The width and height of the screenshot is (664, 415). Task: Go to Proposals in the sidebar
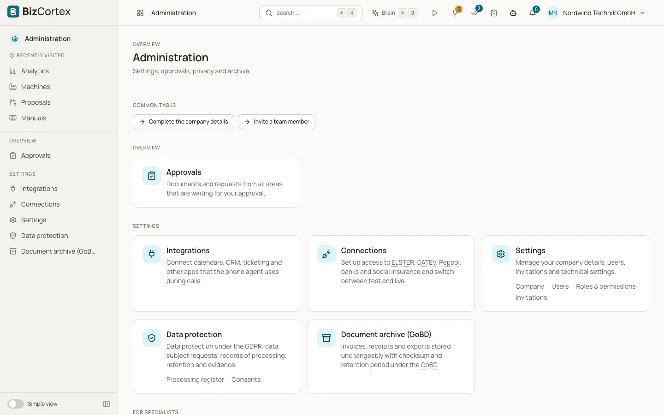[59, 102]
